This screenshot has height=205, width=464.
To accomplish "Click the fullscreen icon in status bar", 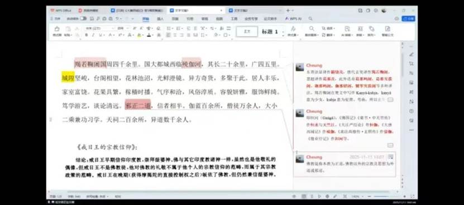I will pyautogui.click(x=412, y=197).
